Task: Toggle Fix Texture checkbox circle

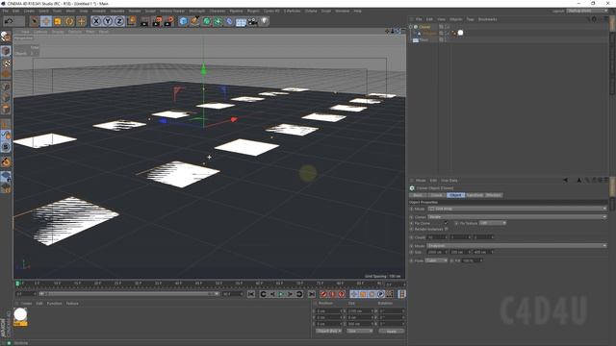Action: [x=456, y=223]
